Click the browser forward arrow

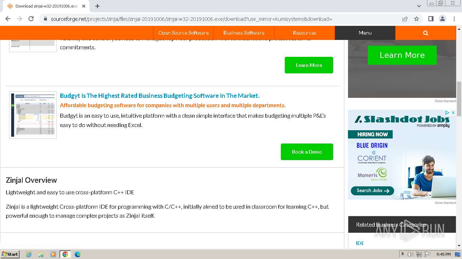19,19
